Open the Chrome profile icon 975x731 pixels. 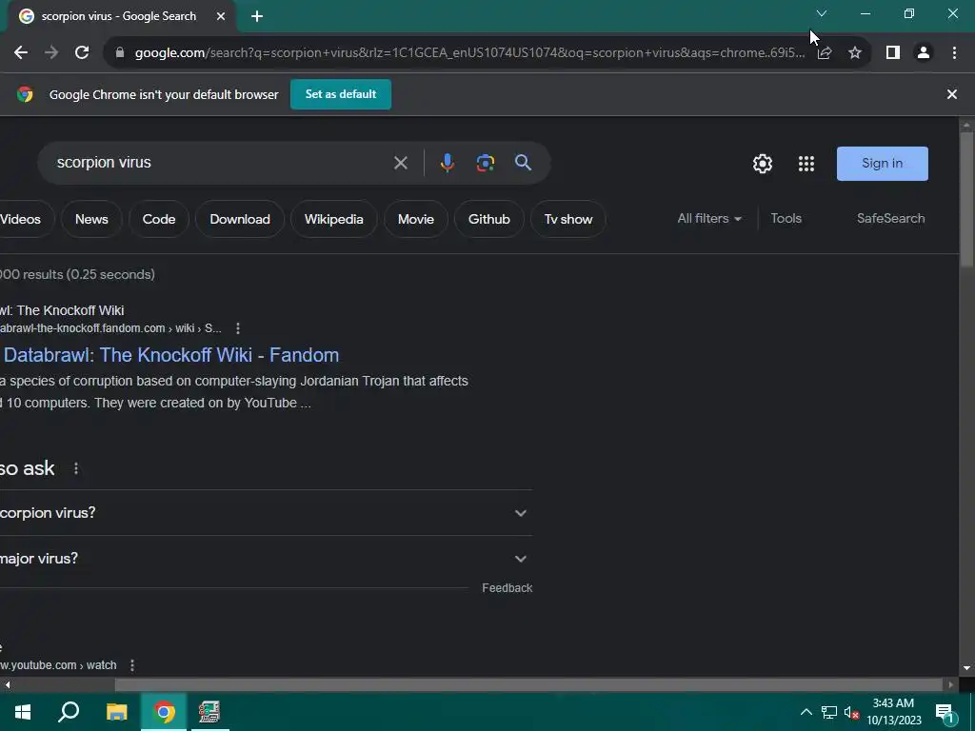[924, 53]
